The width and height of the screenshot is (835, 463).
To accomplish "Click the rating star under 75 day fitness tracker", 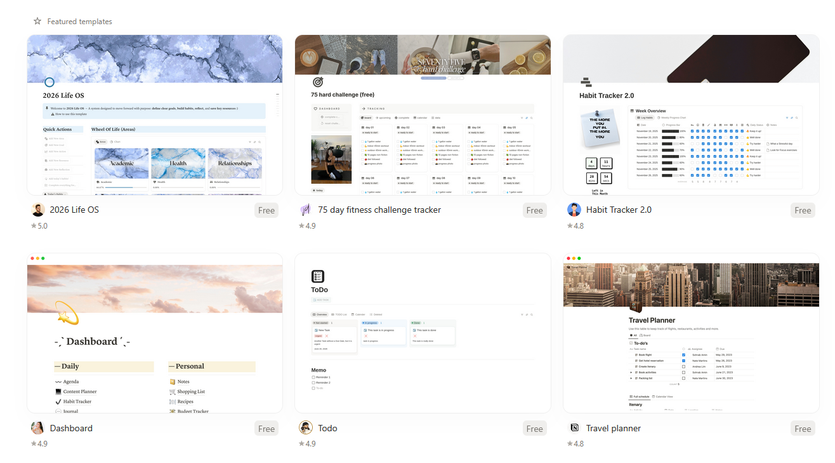I will (x=303, y=225).
